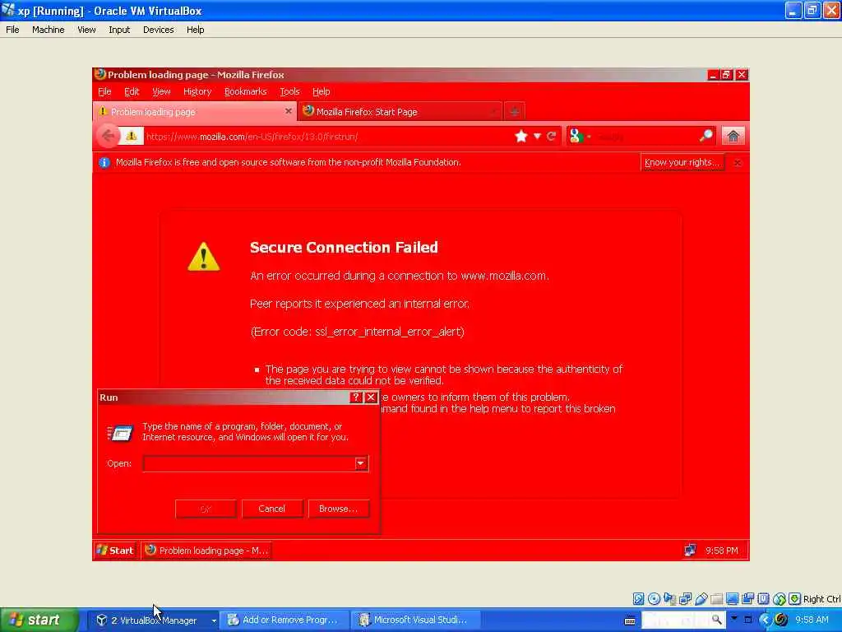Open the address bar history dropdown arrow

click(536, 137)
